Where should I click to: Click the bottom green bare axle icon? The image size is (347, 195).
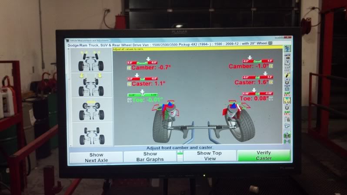coord(287,141)
